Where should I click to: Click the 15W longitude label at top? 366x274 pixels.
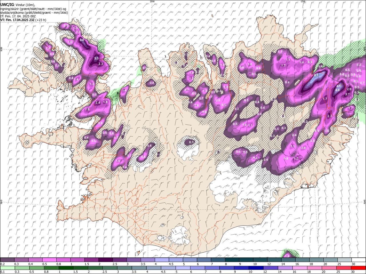pyautogui.click(x=303, y=1)
